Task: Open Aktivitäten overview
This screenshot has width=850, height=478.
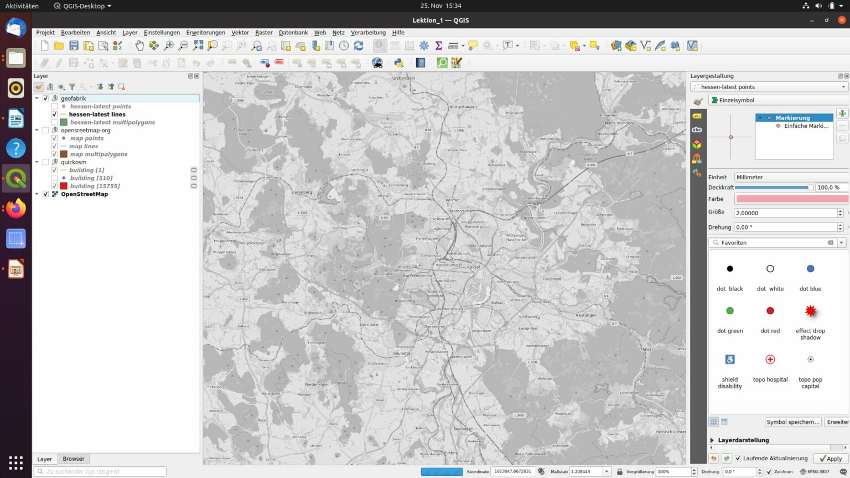Action: [x=22, y=6]
